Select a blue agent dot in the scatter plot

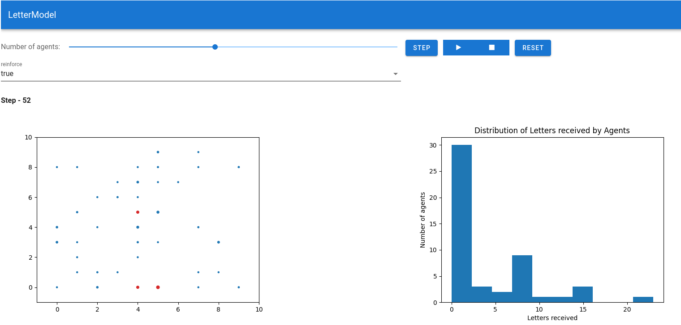coord(158,211)
